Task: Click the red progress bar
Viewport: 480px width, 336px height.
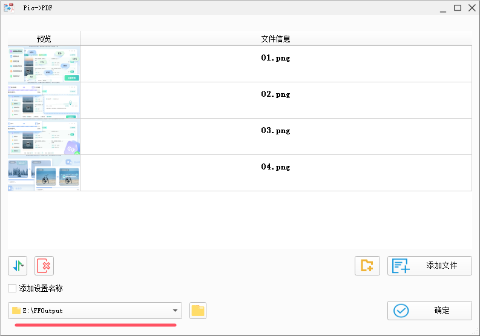Action: 95,325
